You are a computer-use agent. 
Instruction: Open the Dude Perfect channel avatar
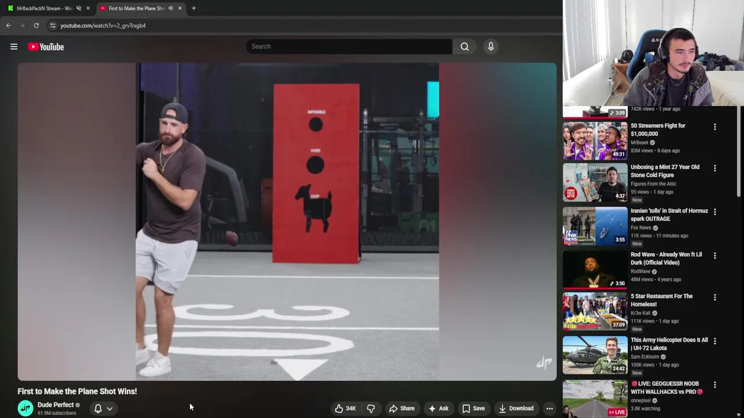click(x=26, y=408)
